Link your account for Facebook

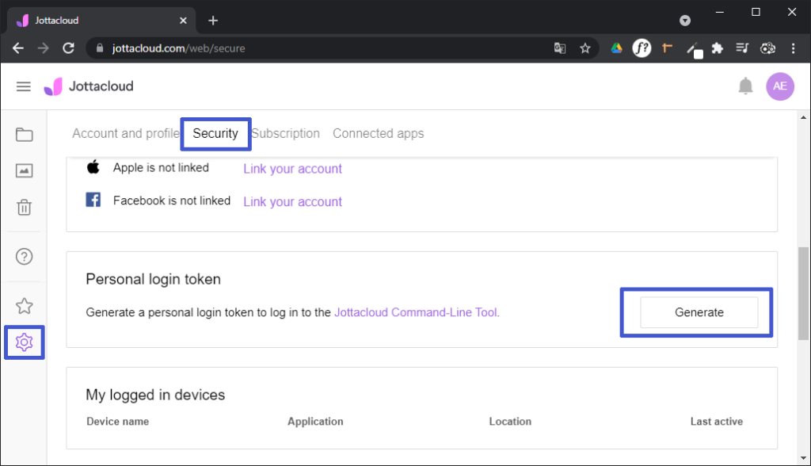click(293, 202)
